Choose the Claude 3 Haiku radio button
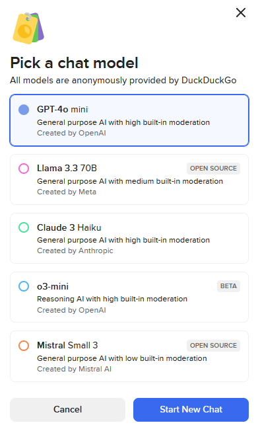This screenshot has height=427, width=258. [x=24, y=227]
